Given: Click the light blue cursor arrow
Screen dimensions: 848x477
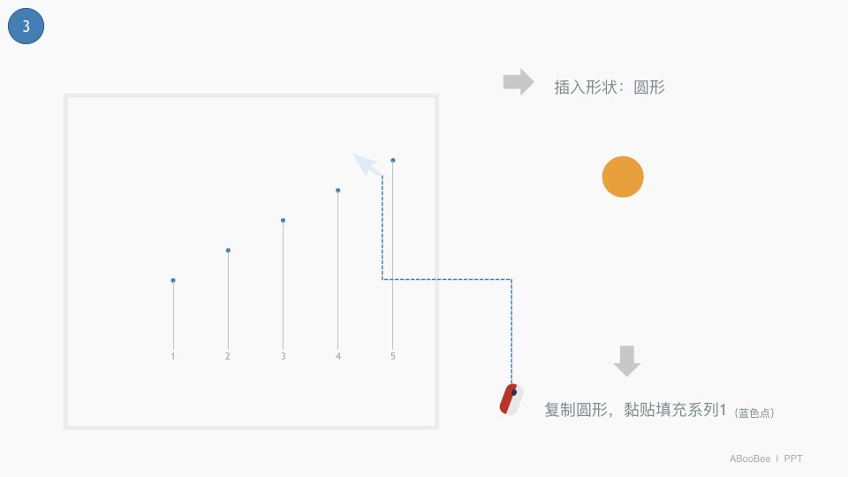Looking at the screenshot, I should coord(367,164).
